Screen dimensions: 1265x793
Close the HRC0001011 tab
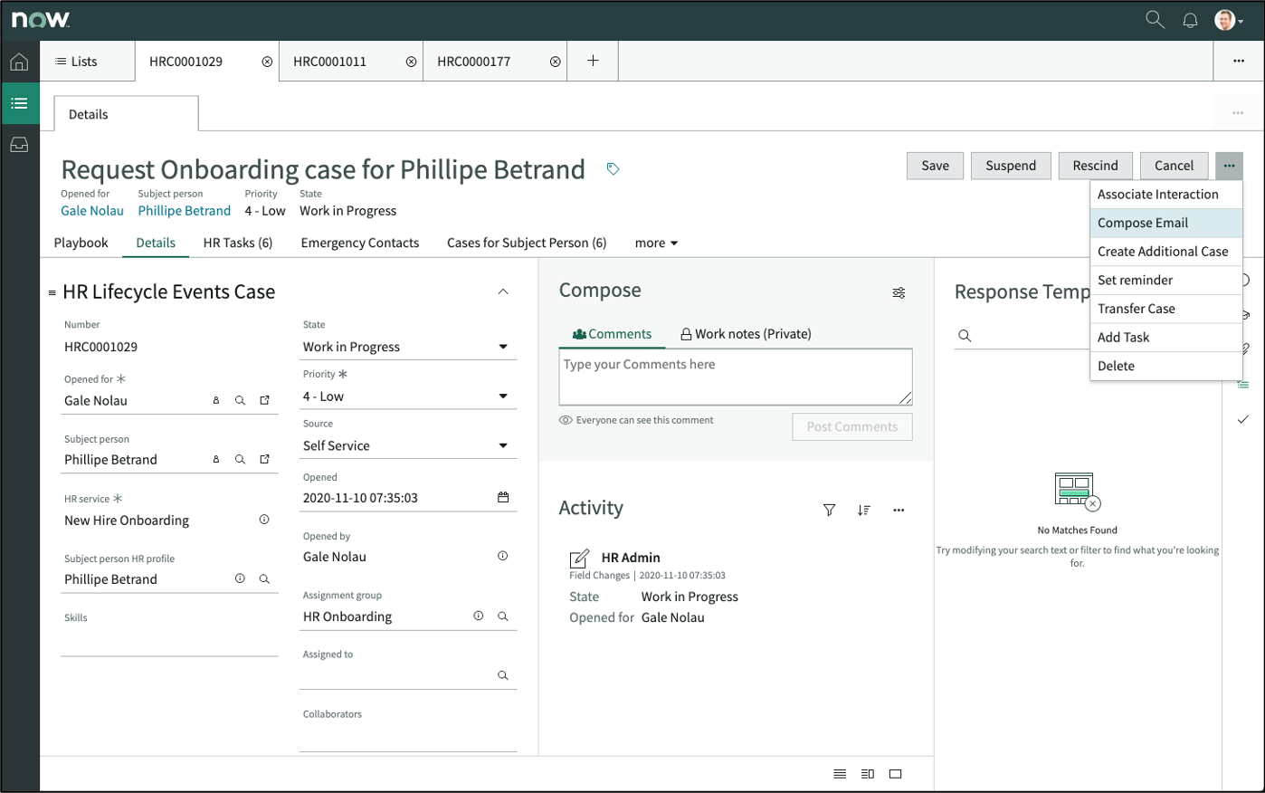click(x=411, y=62)
